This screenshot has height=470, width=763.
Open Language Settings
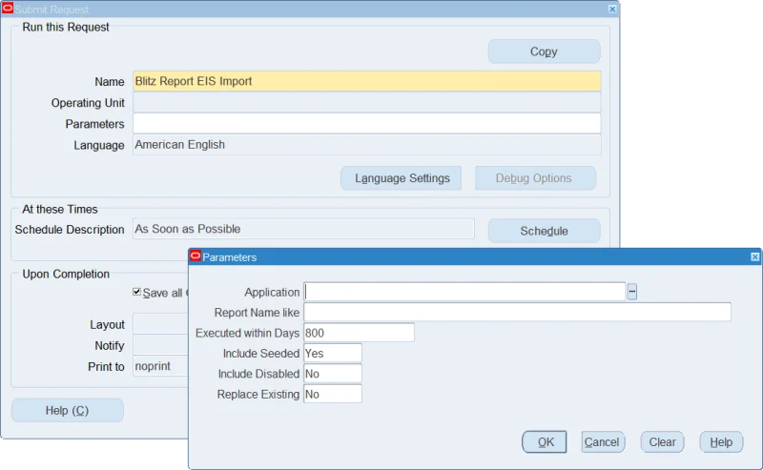(x=401, y=178)
